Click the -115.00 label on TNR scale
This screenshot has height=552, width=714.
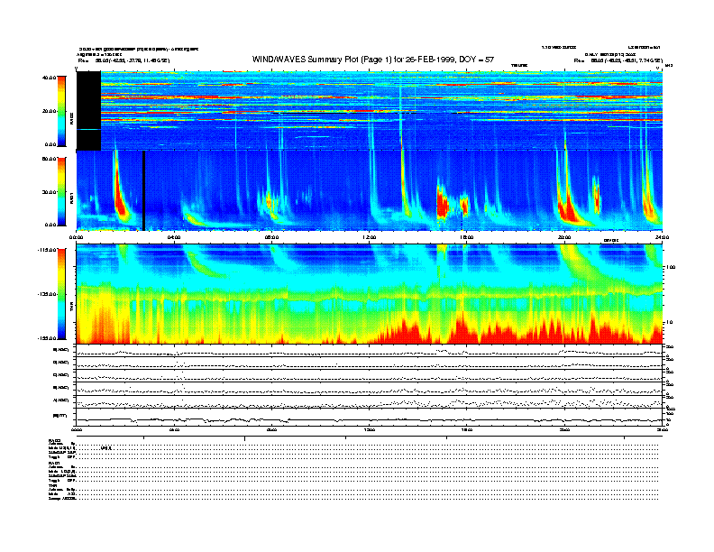point(47,250)
